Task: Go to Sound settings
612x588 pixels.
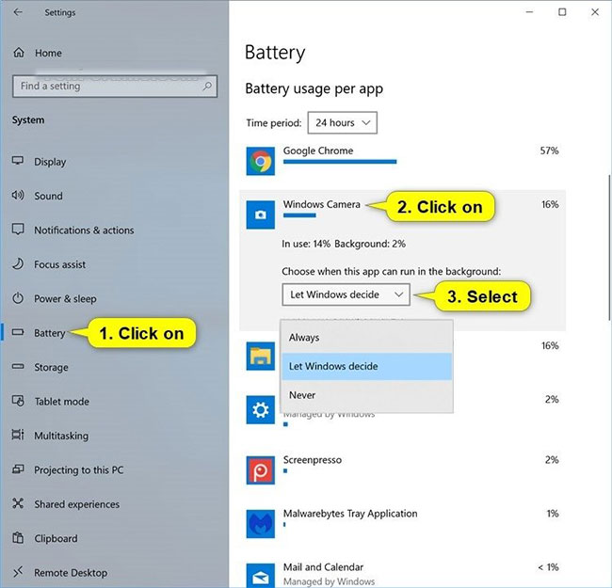Action: pyautogui.click(x=48, y=196)
